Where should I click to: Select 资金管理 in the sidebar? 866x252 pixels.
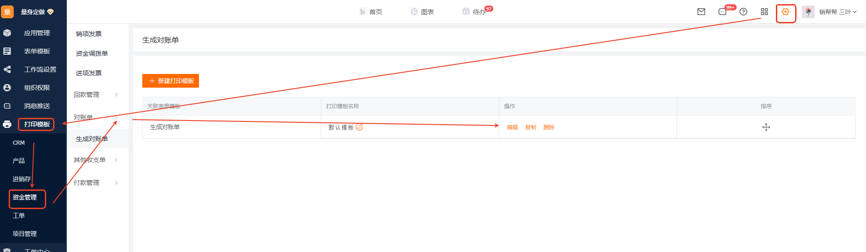(25, 197)
